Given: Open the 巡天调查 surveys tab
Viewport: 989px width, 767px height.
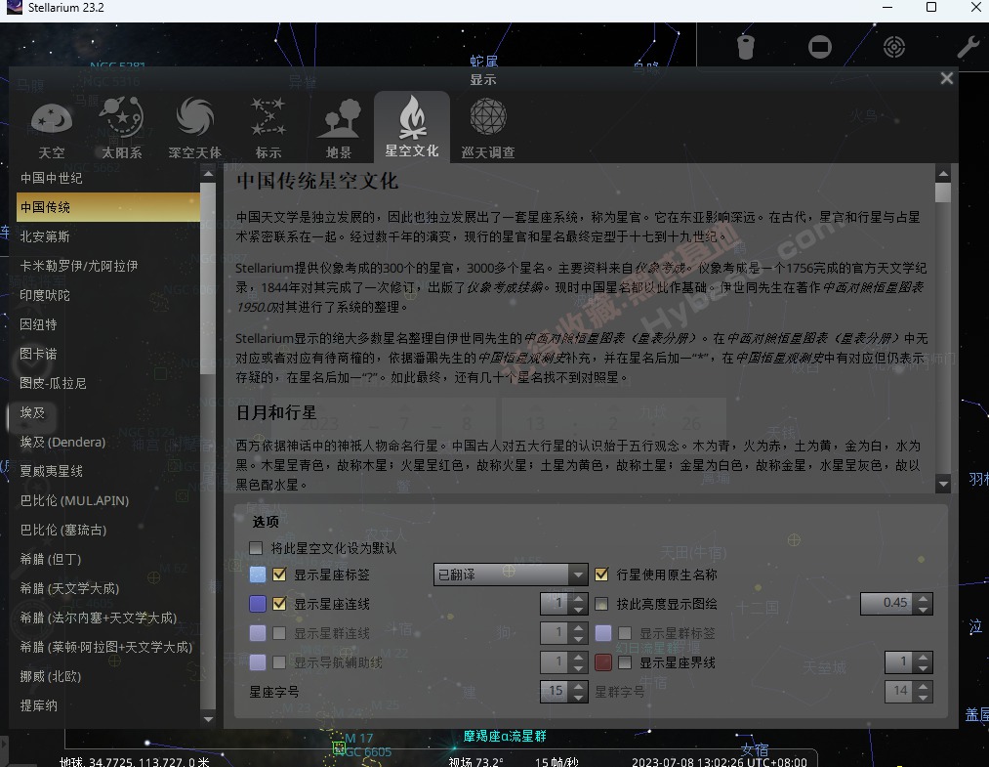Looking at the screenshot, I should pos(487,128).
